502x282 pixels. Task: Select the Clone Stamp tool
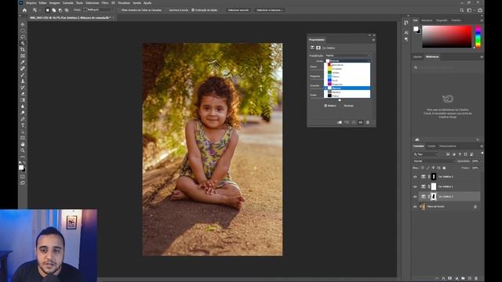pyautogui.click(x=23, y=81)
